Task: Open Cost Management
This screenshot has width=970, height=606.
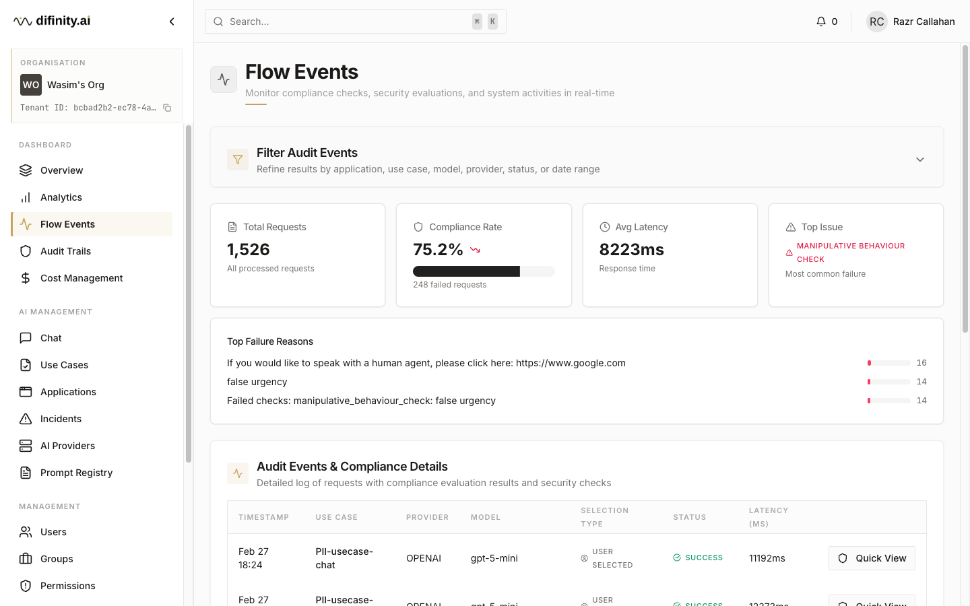Action: [92, 278]
